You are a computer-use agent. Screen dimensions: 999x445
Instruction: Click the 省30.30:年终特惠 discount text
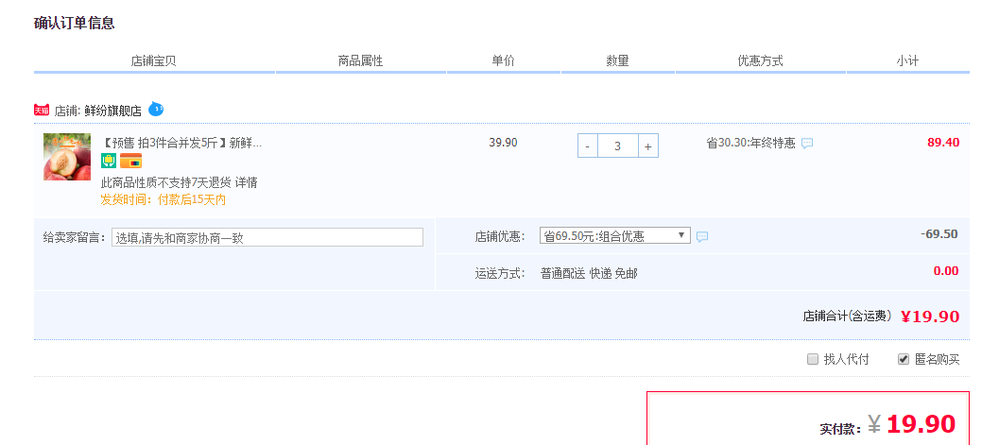click(750, 144)
